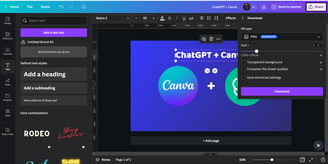Click the rotate handle icon
Viewport: 328px width, 164px height.
207,71
